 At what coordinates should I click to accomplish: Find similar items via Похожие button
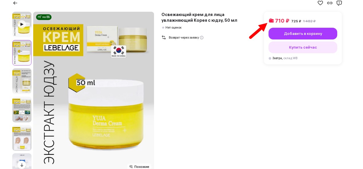click(x=139, y=166)
